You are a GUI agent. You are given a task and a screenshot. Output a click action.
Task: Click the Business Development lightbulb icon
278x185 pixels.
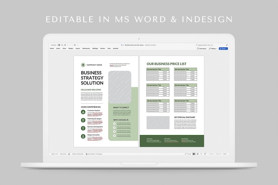(83, 128)
